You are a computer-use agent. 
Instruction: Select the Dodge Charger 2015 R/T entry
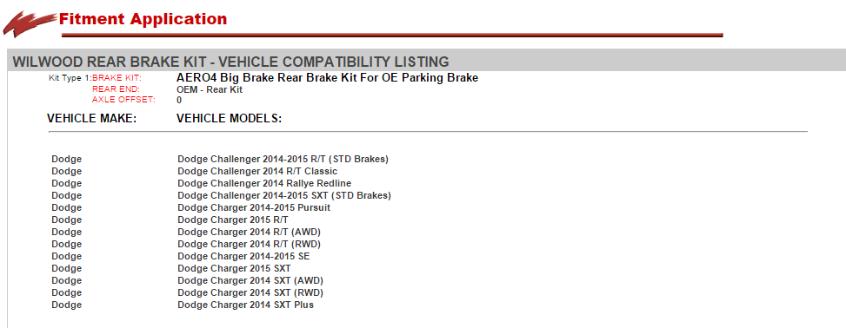(232, 220)
